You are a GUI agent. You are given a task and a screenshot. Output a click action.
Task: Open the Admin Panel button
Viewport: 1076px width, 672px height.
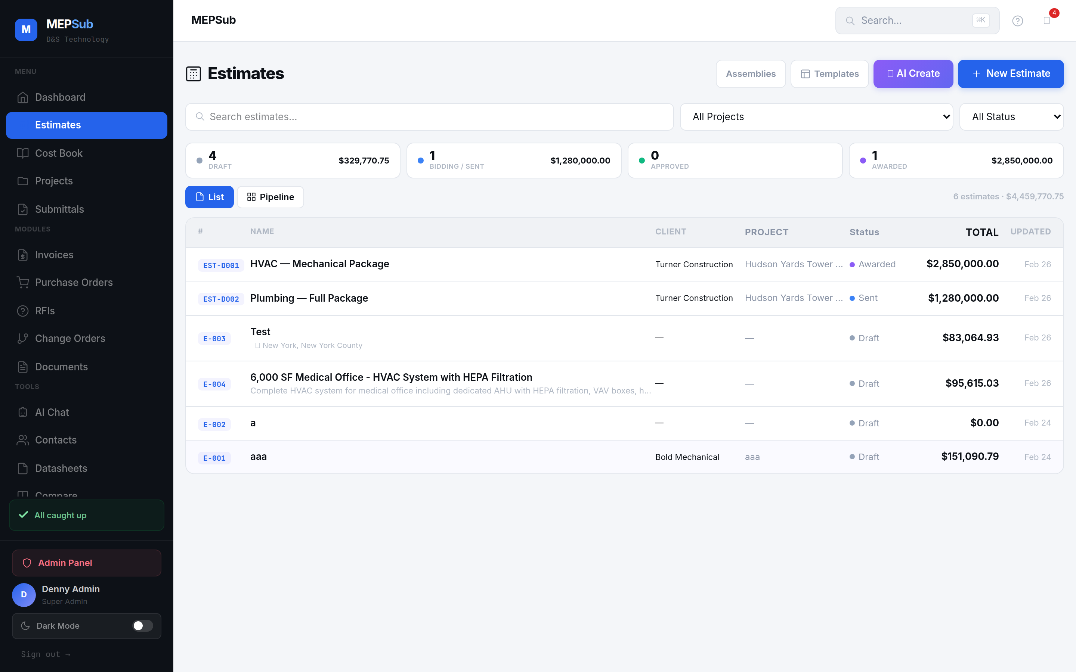[x=87, y=563]
